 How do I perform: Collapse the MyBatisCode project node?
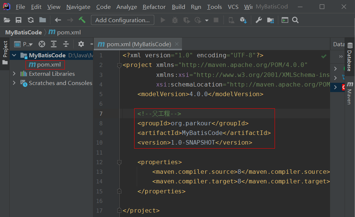tap(14, 55)
